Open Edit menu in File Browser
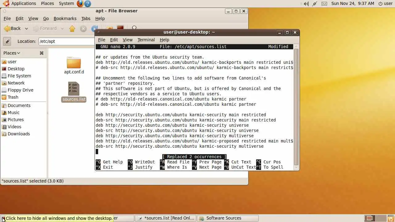This screenshot has height=222, width=395. tap(19, 18)
